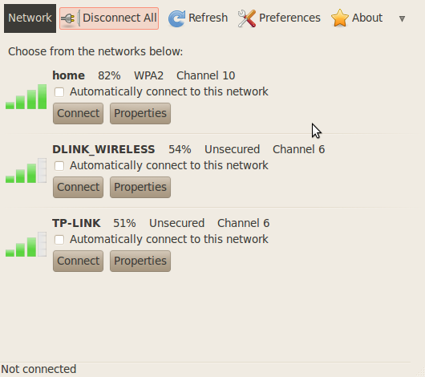This screenshot has height=377, width=425.
Task: Click the About star icon
Action: [x=340, y=18]
